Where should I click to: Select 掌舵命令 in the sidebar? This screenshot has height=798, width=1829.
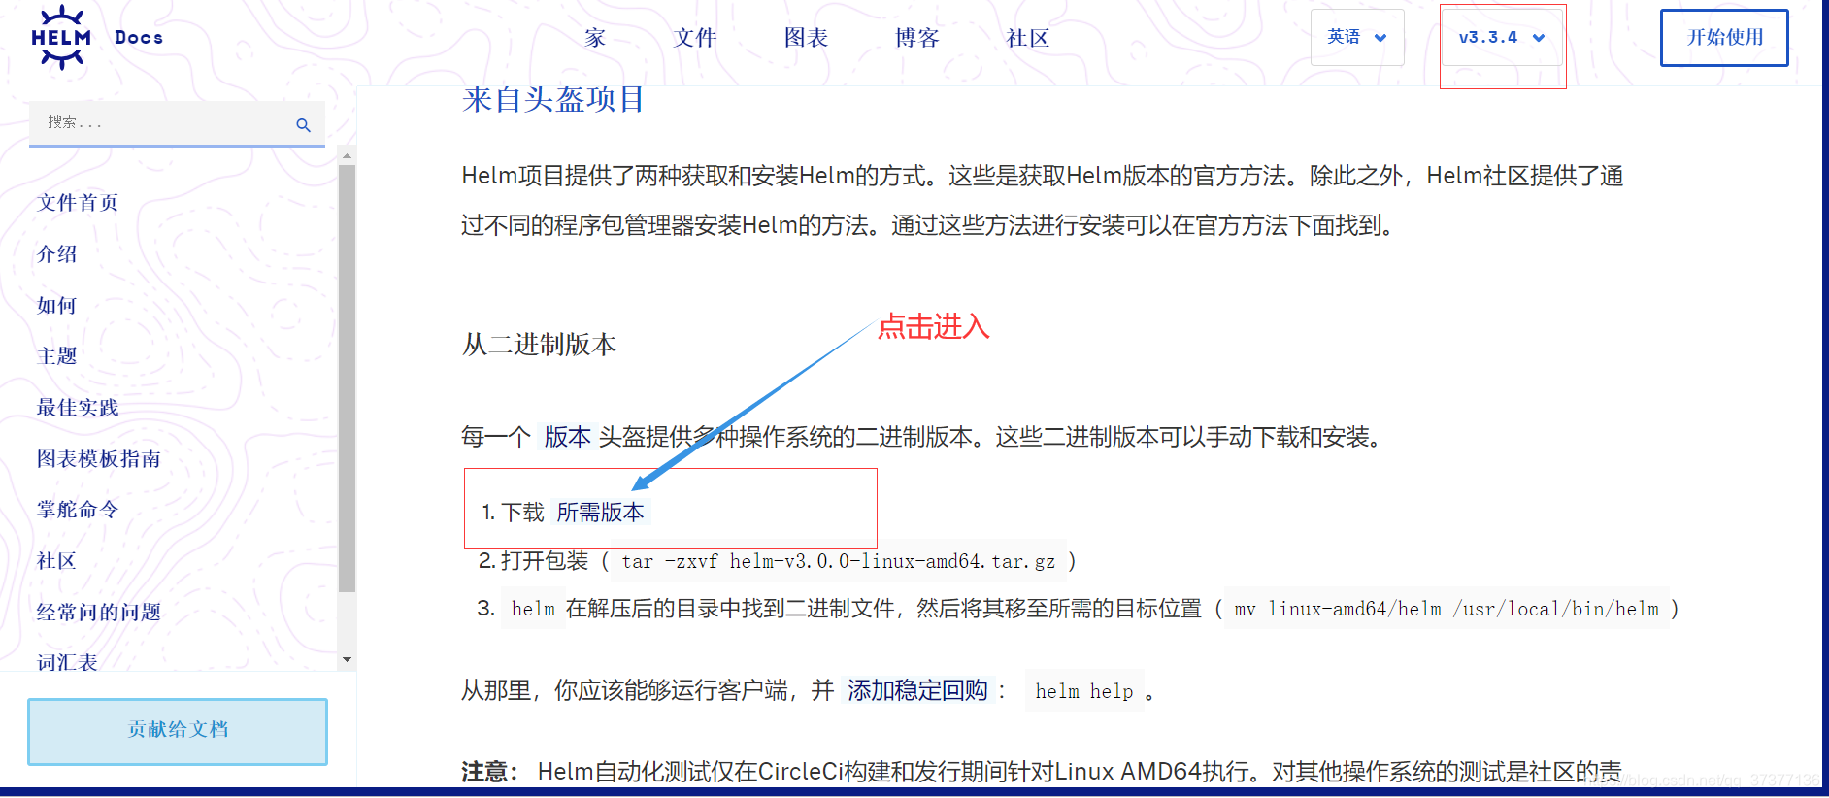tap(78, 510)
